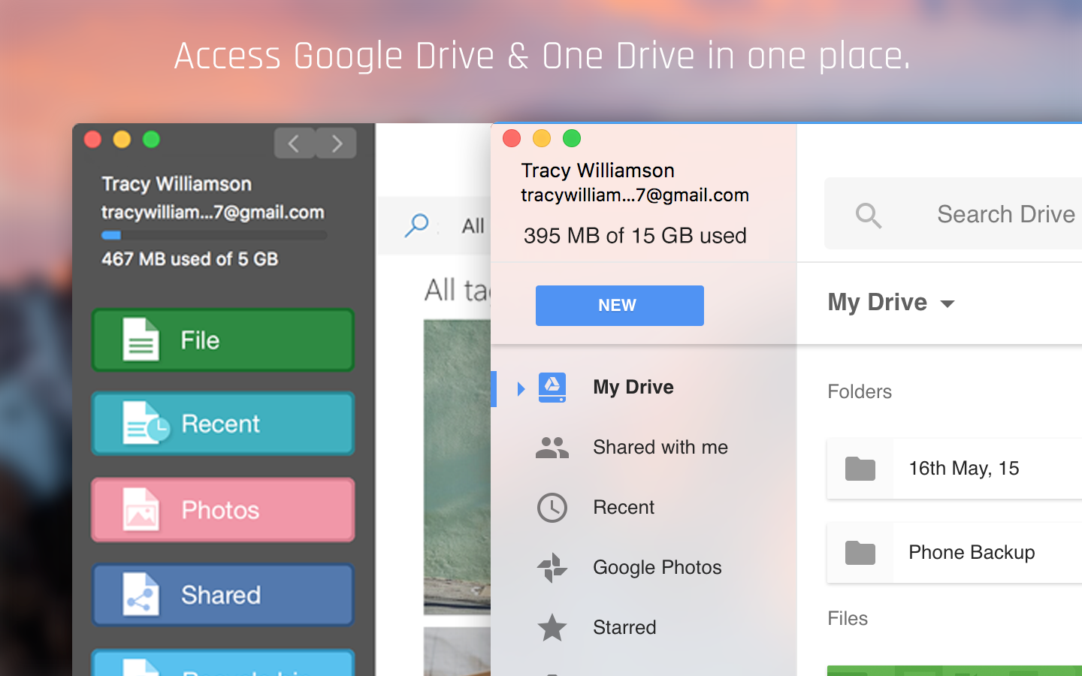The width and height of the screenshot is (1082, 676).
Task: Click folder icon beside 16th May, 15
Action: (860, 469)
